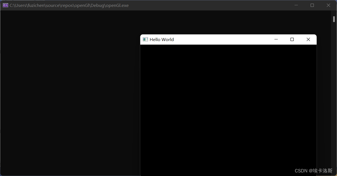Minimize the openGl.exe console window
The image size is (337, 176).
click(296, 5)
